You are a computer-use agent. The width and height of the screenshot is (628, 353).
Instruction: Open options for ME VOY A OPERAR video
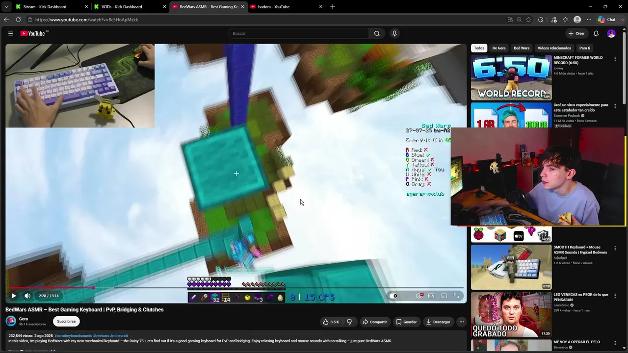[615, 343]
